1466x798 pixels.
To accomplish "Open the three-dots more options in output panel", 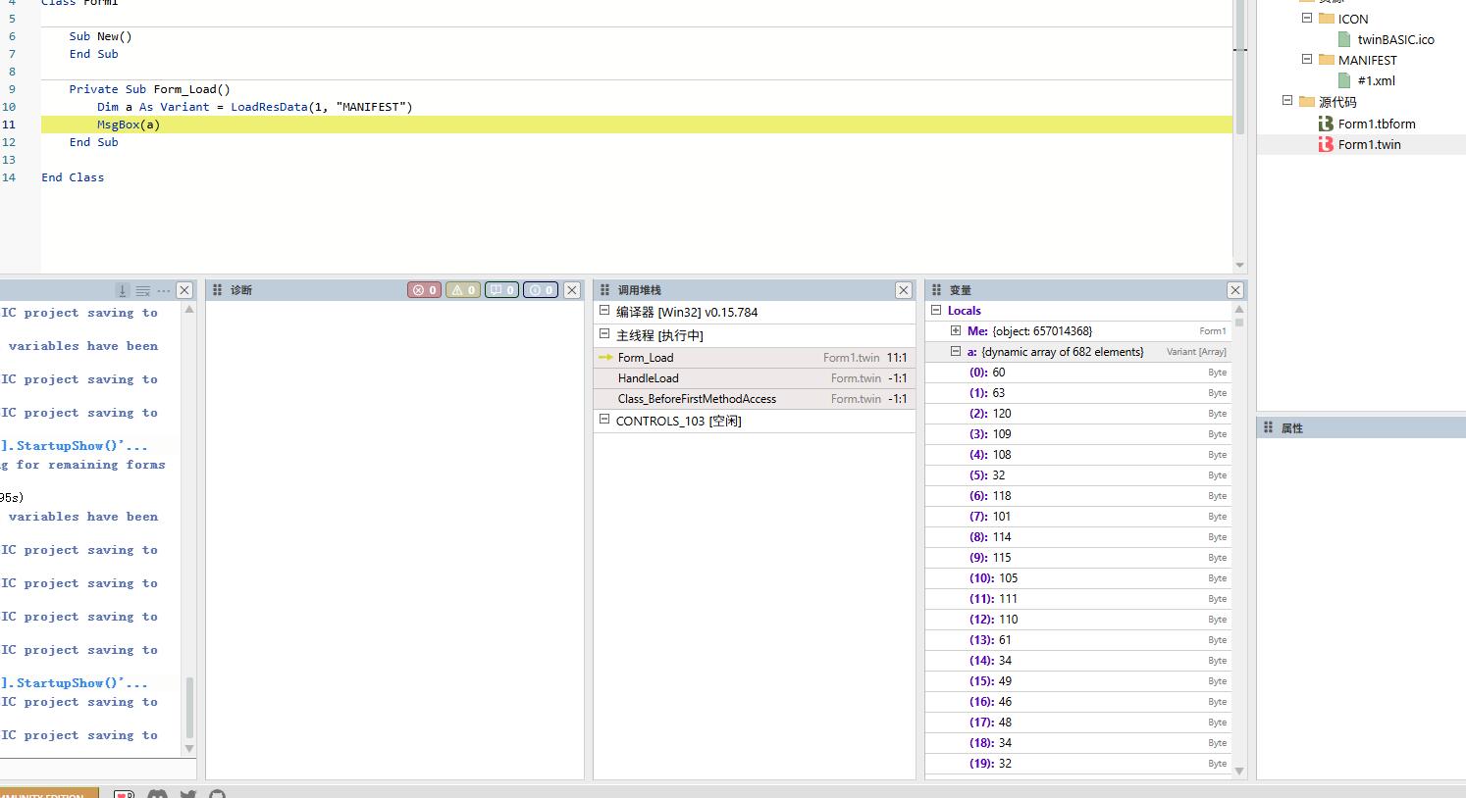I will pyautogui.click(x=164, y=290).
